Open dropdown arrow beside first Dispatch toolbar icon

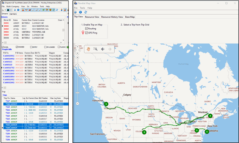6,10
